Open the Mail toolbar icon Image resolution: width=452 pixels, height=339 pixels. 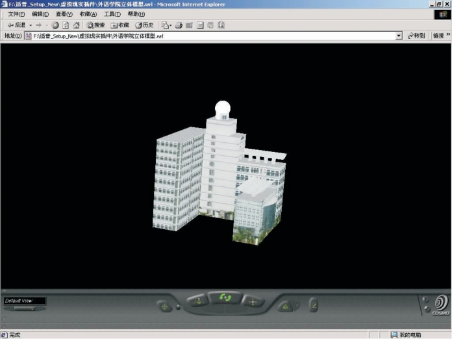click(x=165, y=25)
